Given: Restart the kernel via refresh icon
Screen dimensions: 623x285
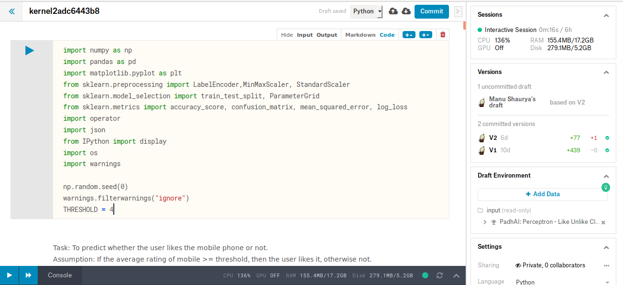Looking at the screenshot, I should 439,275.
